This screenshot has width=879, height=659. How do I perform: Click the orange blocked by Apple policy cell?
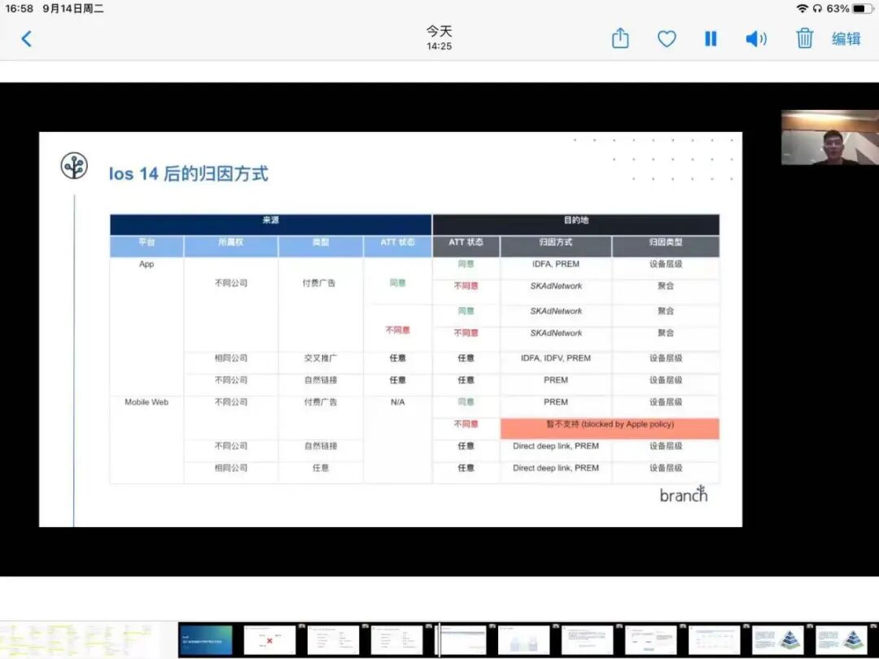pos(610,428)
